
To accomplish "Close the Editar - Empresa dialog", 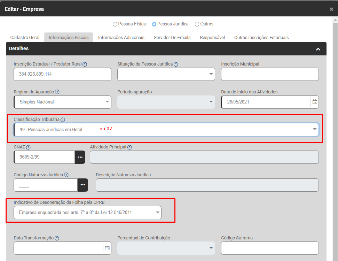I will click(331, 9).
